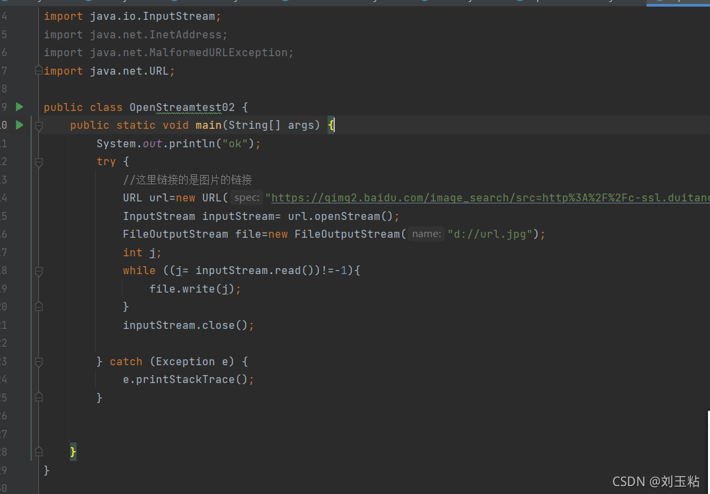The image size is (710, 494).
Task: Place cursor in the "d://url.jpg" string
Action: click(x=490, y=234)
